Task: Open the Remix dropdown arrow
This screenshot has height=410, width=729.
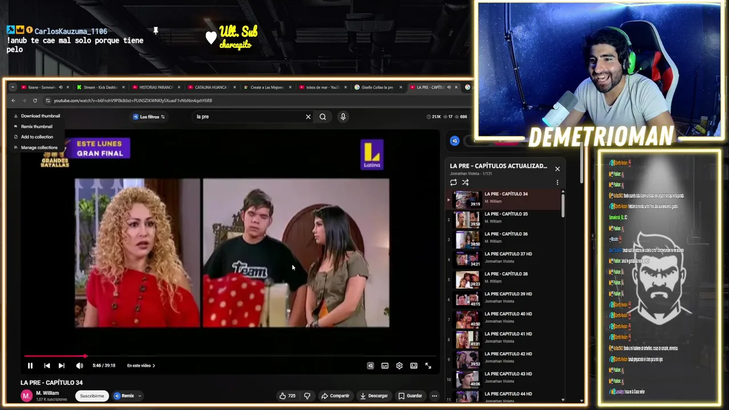Action: [140, 396]
